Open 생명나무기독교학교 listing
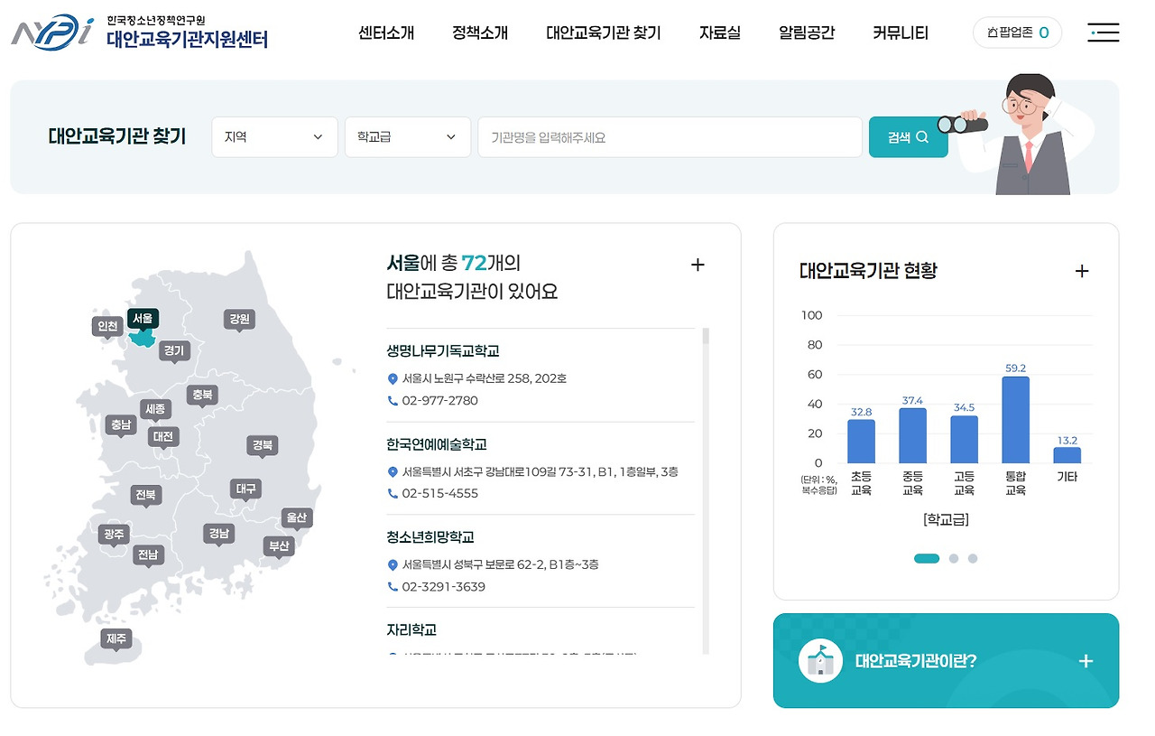Viewport: 1155px width, 736px height. (443, 351)
